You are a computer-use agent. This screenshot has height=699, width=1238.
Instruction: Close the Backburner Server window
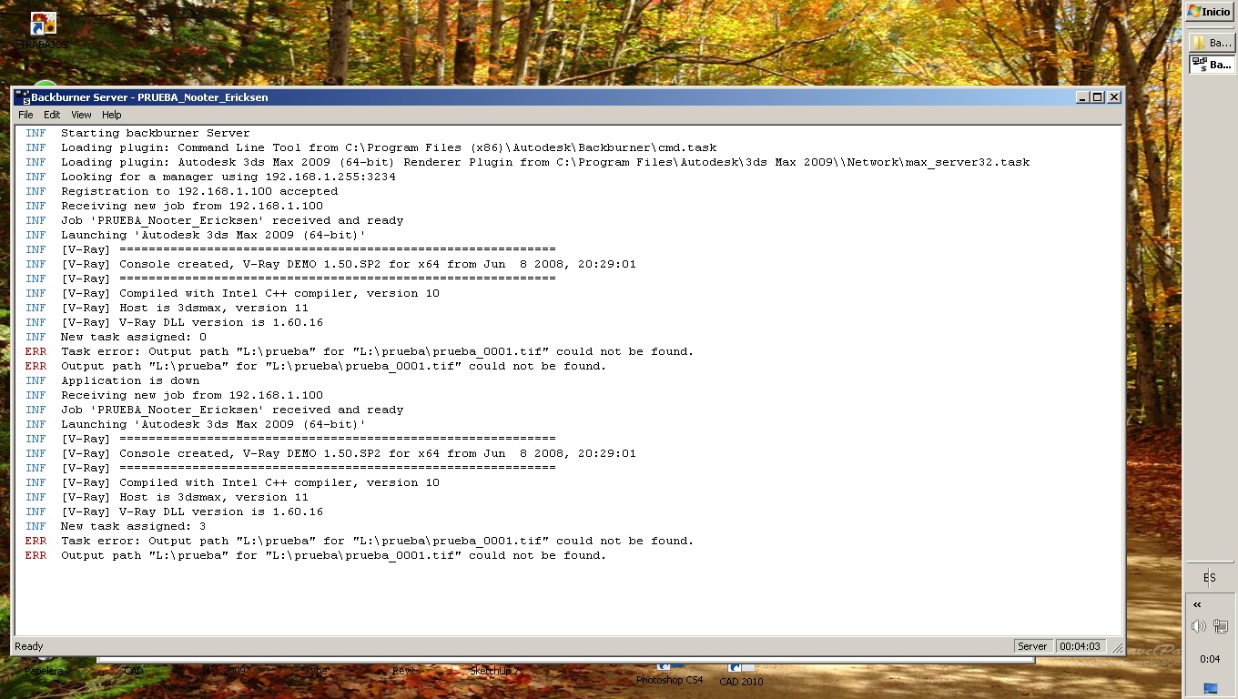click(x=1114, y=97)
